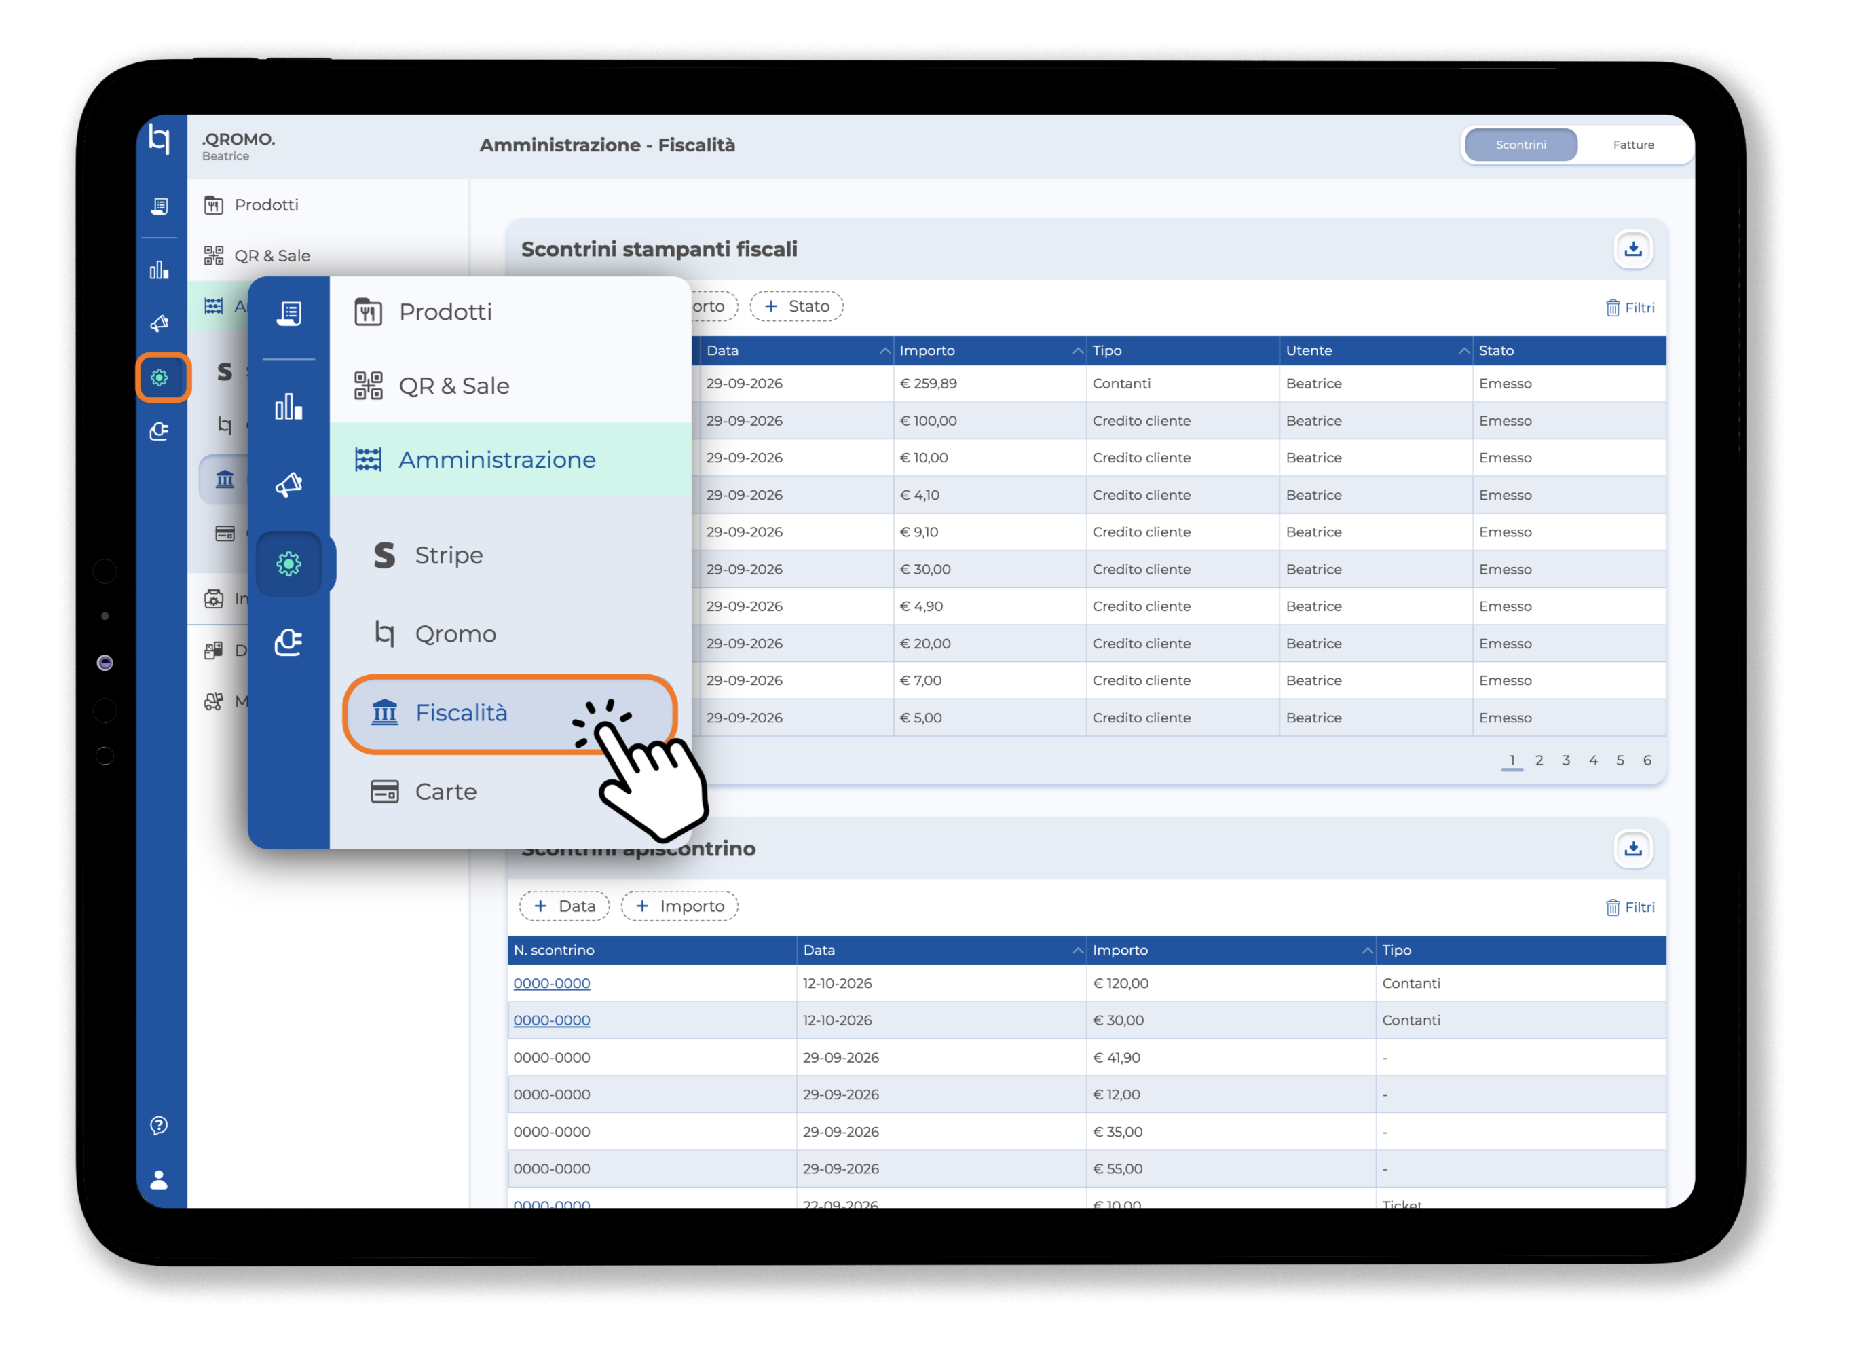This screenshot has height=1362, width=1849.
Task: Open the megaphone icon in enlarged strip
Action: click(288, 484)
